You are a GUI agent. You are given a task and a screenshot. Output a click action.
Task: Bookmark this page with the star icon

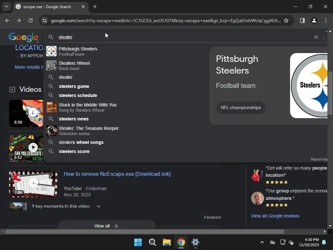point(286,21)
